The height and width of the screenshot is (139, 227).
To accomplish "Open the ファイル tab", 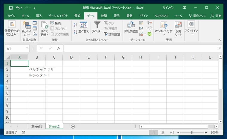I will coord(11,16).
